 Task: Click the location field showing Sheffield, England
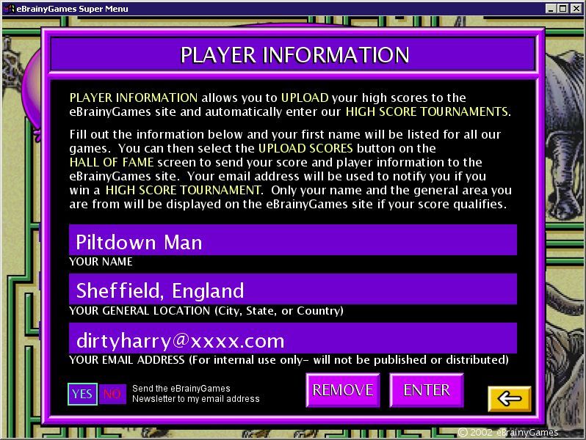tap(292, 289)
